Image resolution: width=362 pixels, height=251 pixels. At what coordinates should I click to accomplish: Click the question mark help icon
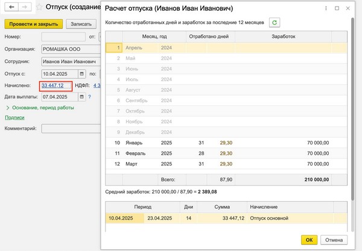pyautogui.click(x=88, y=97)
